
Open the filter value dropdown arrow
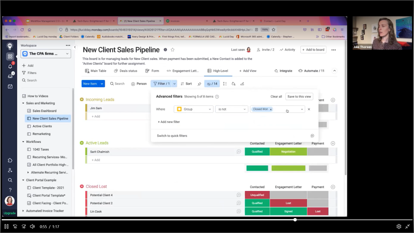(302, 109)
